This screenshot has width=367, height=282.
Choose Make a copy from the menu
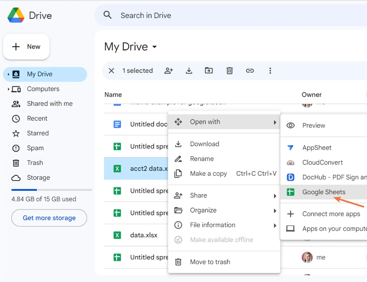tap(208, 173)
